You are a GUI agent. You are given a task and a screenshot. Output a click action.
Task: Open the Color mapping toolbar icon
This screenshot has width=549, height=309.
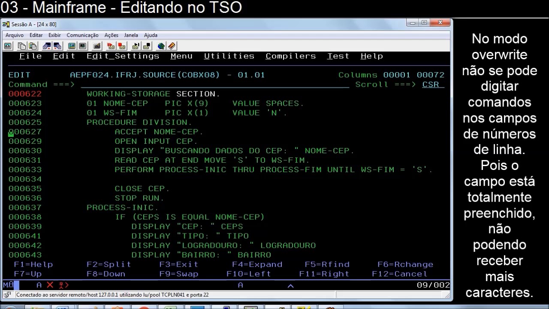pyautogui.click(x=82, y=46)
